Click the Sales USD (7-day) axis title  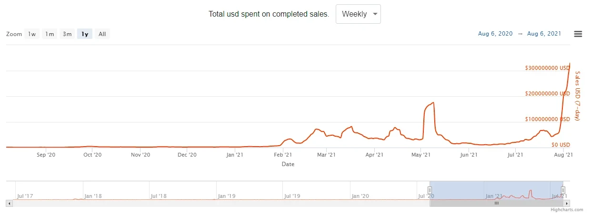(x=578, y=95)
